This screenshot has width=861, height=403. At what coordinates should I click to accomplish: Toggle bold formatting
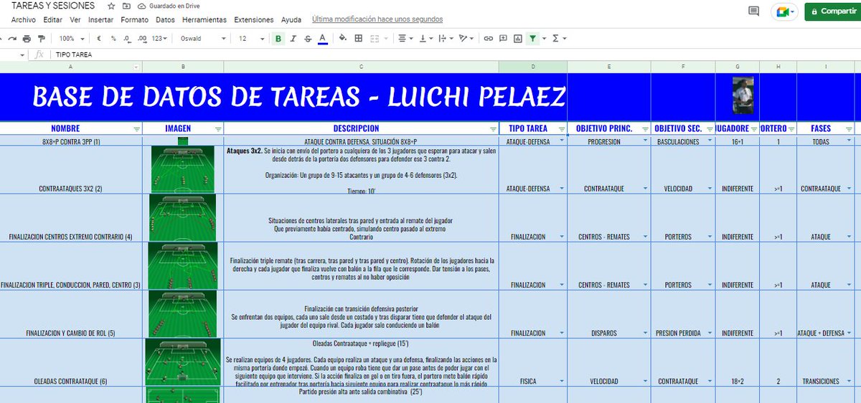click(278, 38)
